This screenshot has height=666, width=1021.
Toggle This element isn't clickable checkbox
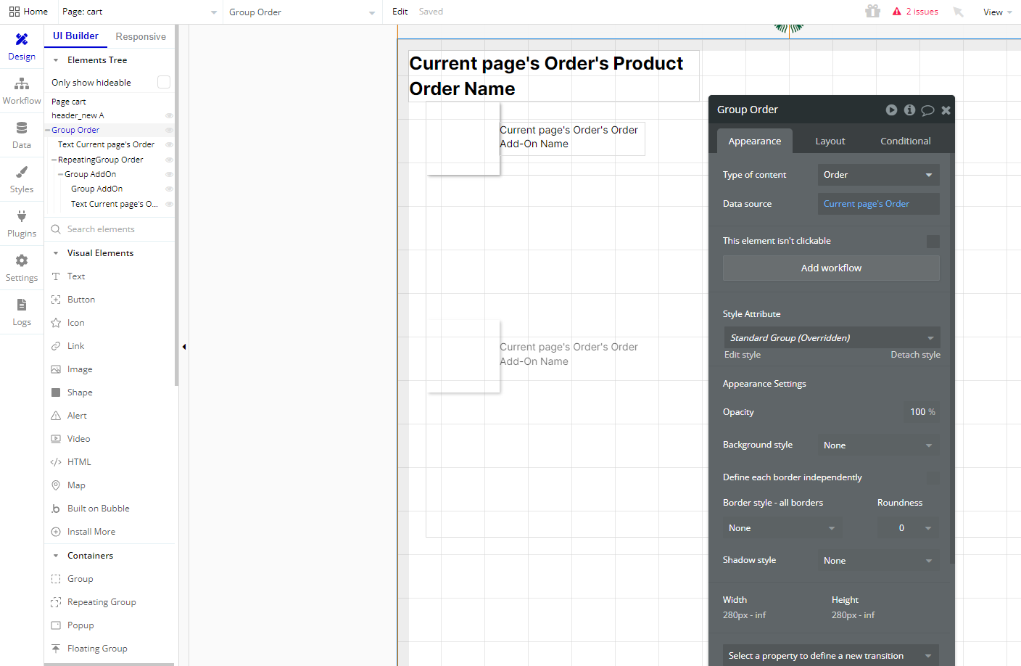pos(933,242)
